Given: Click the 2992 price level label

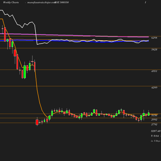Looking at the screenshot, I should click(x=154, y=119).
